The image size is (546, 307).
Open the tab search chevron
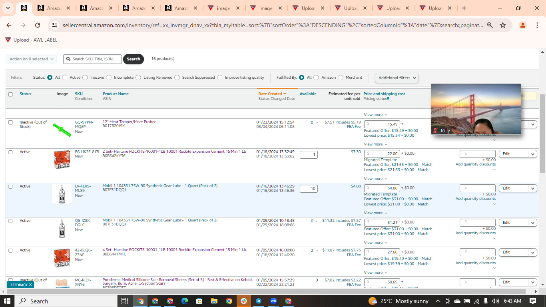click(8, 8)
